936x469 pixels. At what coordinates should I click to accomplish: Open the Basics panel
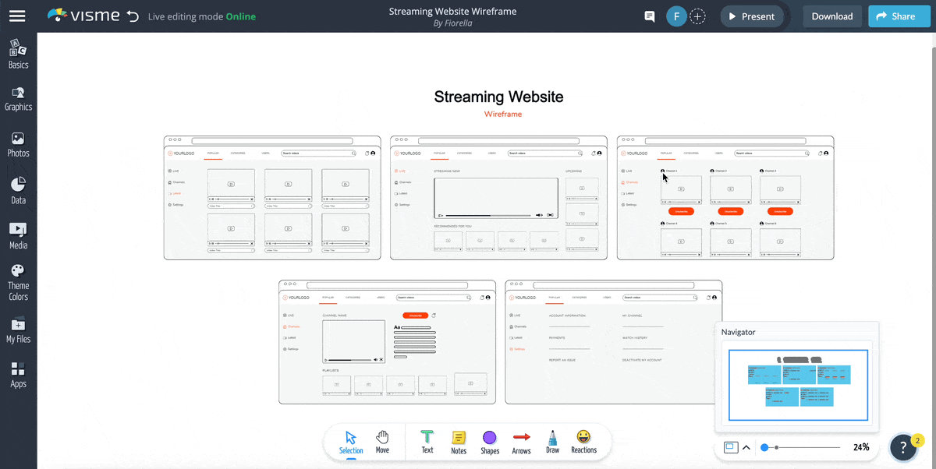(x=18, y=53)
